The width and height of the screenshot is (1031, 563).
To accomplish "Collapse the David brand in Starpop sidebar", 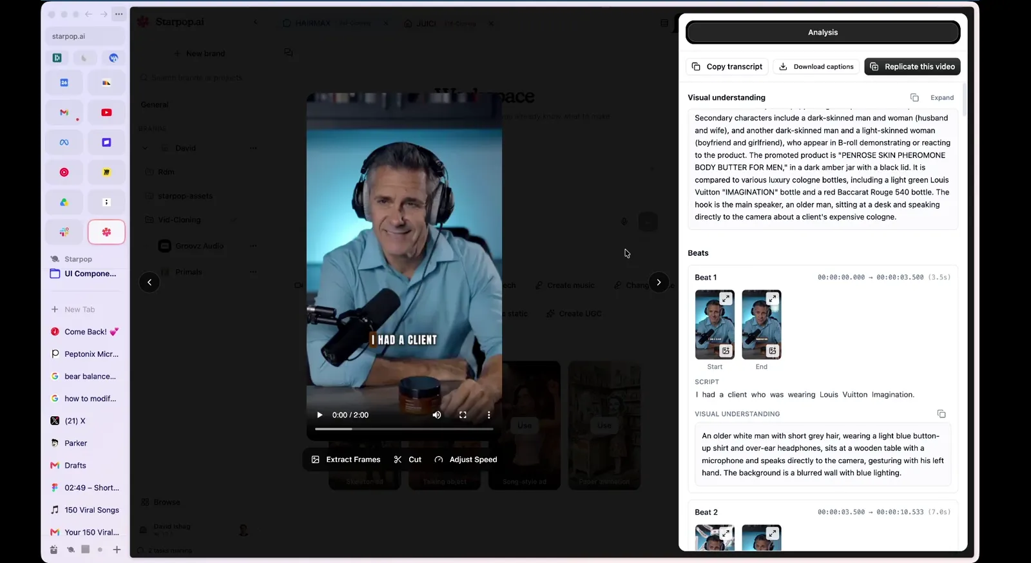I will click(x=145, y=148).
